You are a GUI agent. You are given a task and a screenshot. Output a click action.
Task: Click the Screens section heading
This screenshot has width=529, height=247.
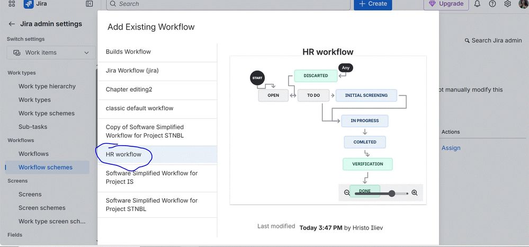(17, 181)
